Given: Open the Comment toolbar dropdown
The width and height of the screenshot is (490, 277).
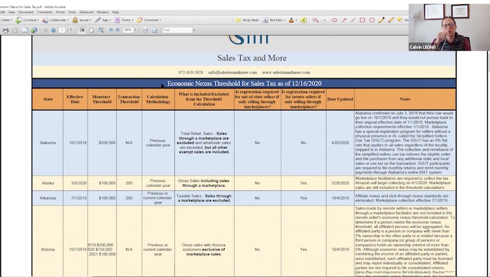Looking at the screenshot, I should (148, 20).
